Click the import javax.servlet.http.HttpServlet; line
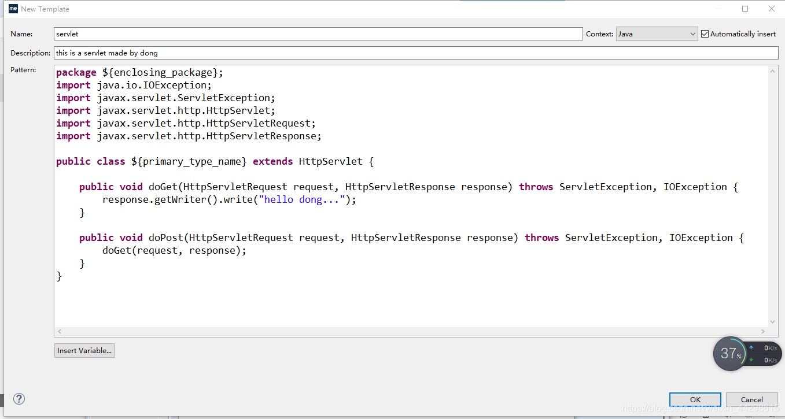 pos(166,111)
